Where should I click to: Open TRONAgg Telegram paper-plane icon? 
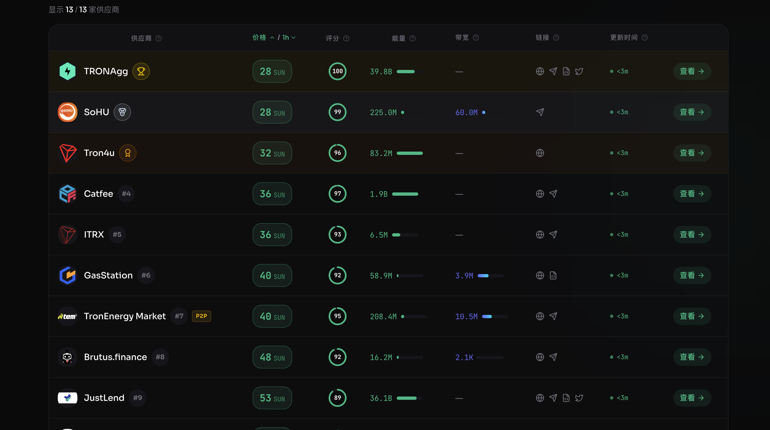(553, 71)
